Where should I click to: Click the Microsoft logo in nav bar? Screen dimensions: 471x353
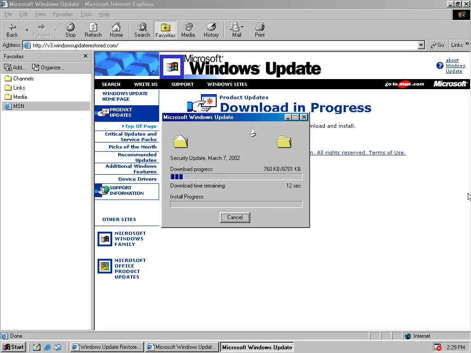(450, 84)
